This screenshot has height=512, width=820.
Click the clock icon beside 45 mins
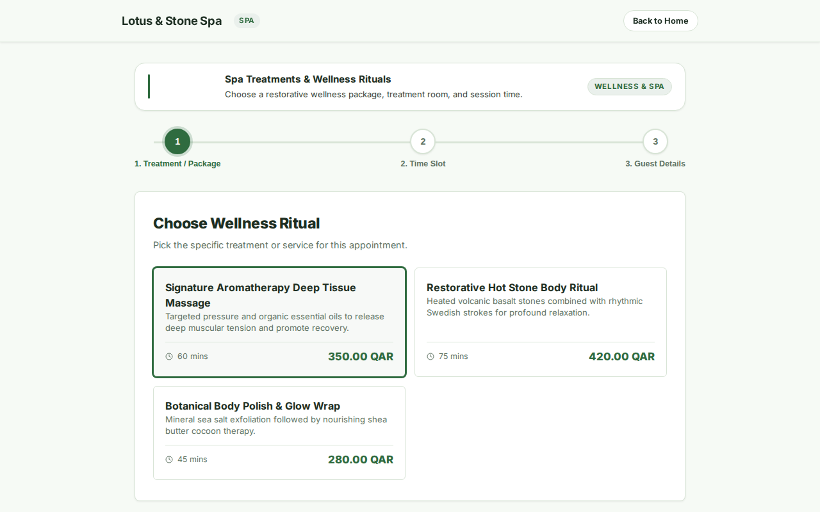[169, 460]
